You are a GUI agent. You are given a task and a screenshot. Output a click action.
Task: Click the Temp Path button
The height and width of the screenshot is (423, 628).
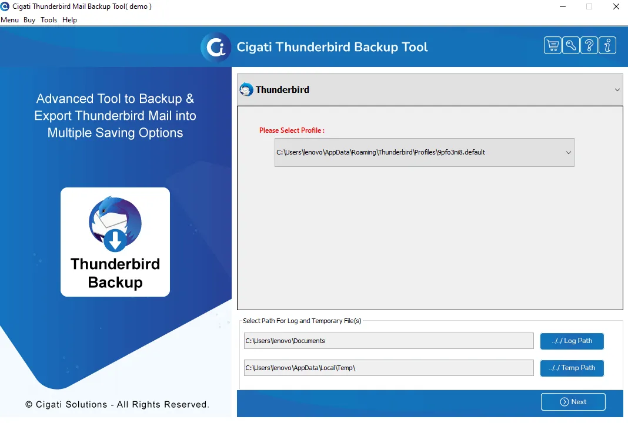pyautogui.click(x=572, y=368)
